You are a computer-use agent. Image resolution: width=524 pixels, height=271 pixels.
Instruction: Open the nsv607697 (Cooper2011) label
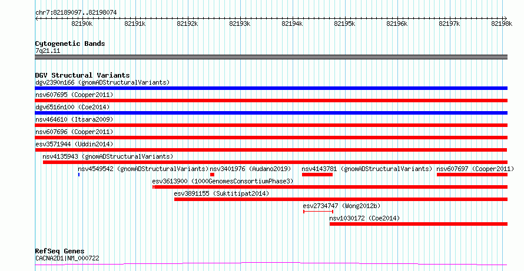(476, 169)
